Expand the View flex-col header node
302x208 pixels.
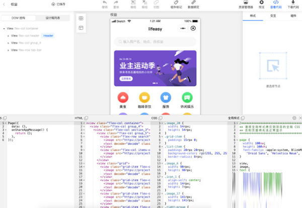point(9,36)
